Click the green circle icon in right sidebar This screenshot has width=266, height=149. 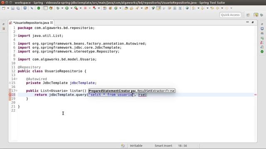(x=262, y=51)
